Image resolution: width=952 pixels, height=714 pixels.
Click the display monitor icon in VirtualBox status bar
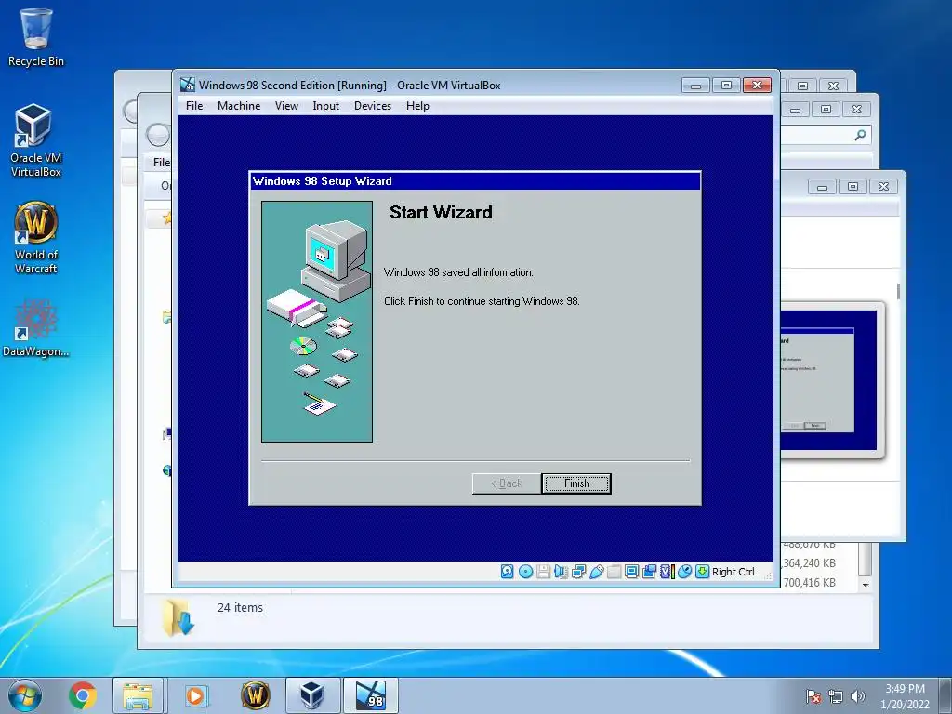coord(631,572)
